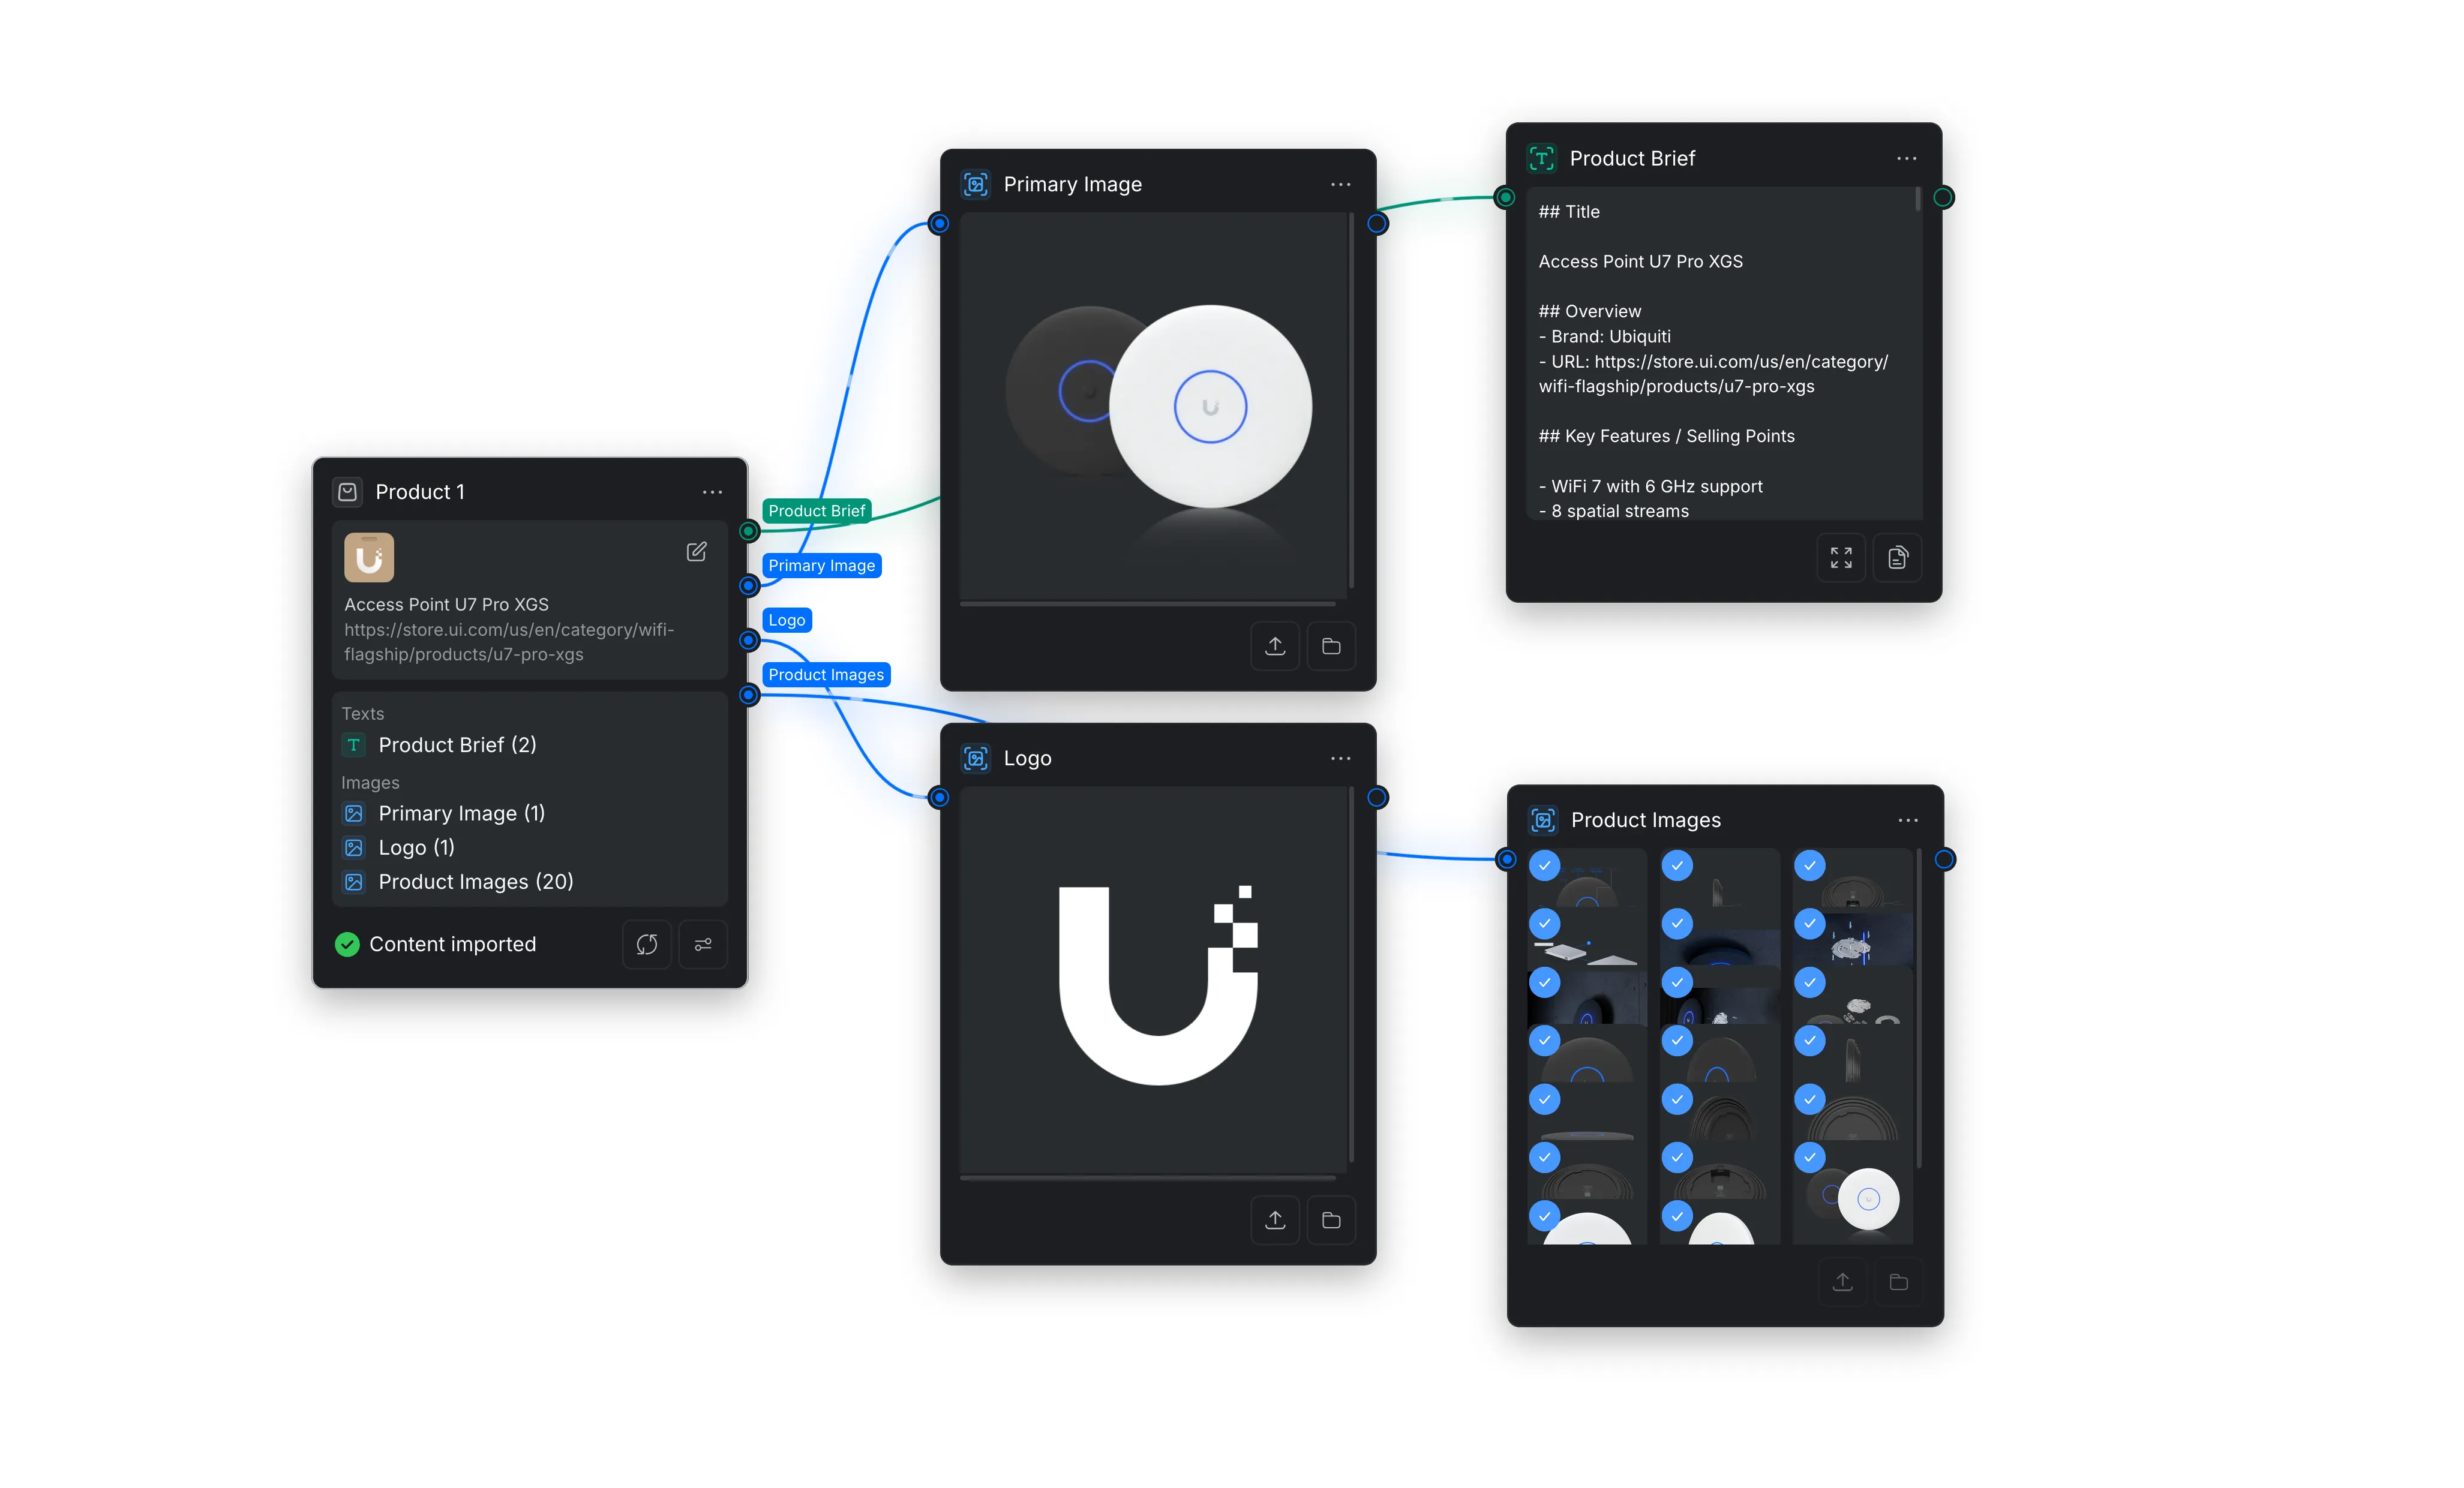
Task: Click the upload icon in Logo node
Action: [x=1275, y=1221]
